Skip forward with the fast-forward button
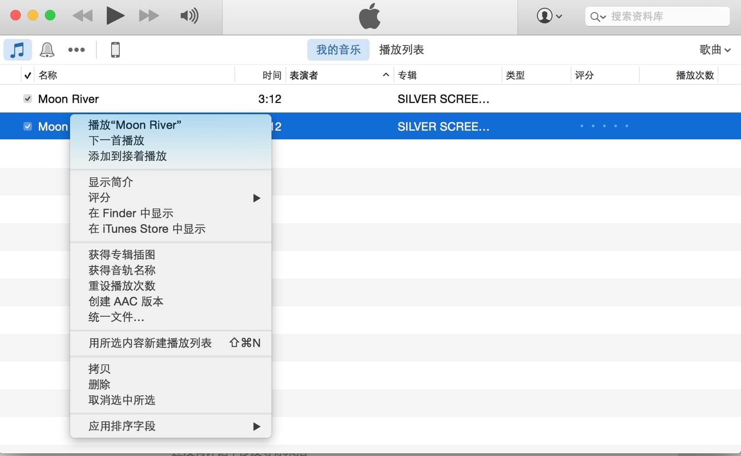The height and width of the screenshot is (456, 741). pyautogui.click(x=149, y=16)
